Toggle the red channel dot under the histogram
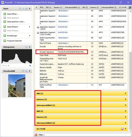 [x=3, y=65]
